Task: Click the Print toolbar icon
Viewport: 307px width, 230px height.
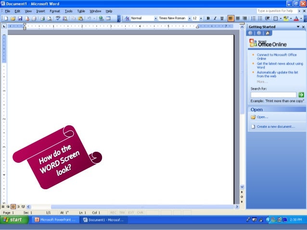Action: pyautogui.click(x=42, y=18)
